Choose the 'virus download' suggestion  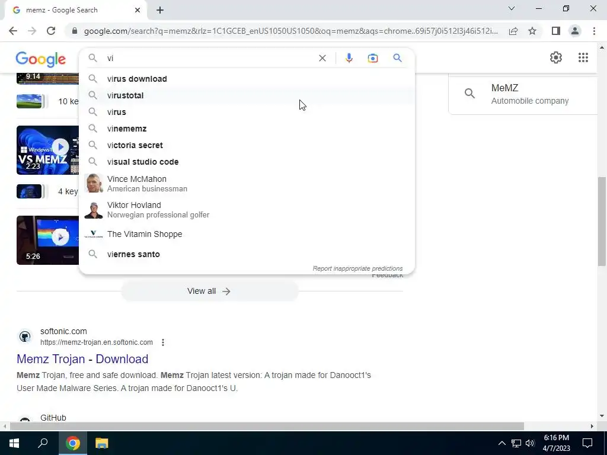[x=247, y=79]
